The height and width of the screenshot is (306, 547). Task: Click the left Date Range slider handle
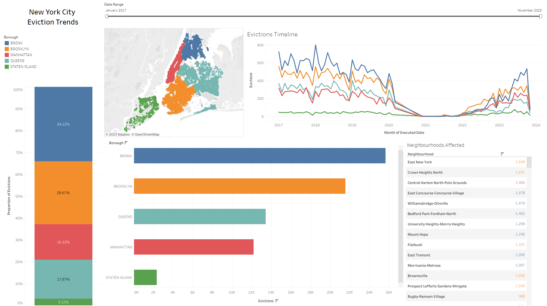[107, 16]
